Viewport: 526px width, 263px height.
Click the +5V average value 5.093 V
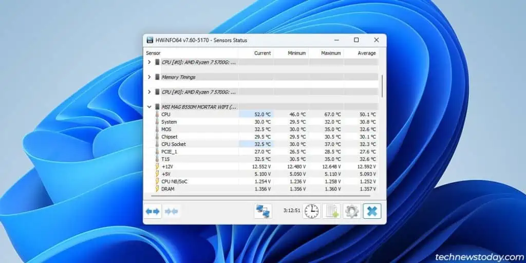point(367,174)
